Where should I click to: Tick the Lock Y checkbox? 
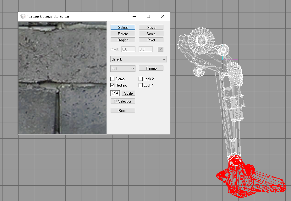141,85
